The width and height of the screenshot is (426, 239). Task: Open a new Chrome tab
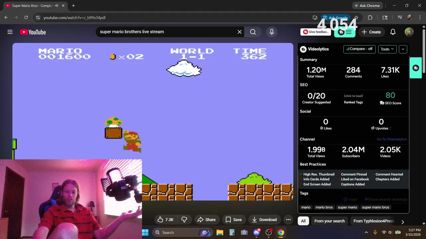click(73, 6)
